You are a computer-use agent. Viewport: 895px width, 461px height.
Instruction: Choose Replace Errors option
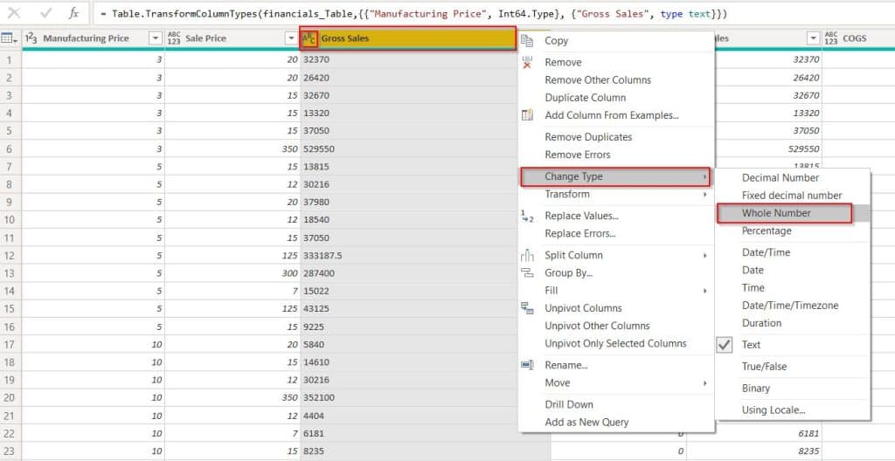[580, 233]
